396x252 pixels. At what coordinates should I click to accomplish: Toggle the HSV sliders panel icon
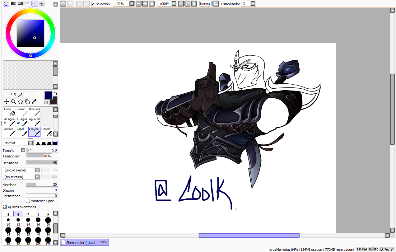(20, 4)
